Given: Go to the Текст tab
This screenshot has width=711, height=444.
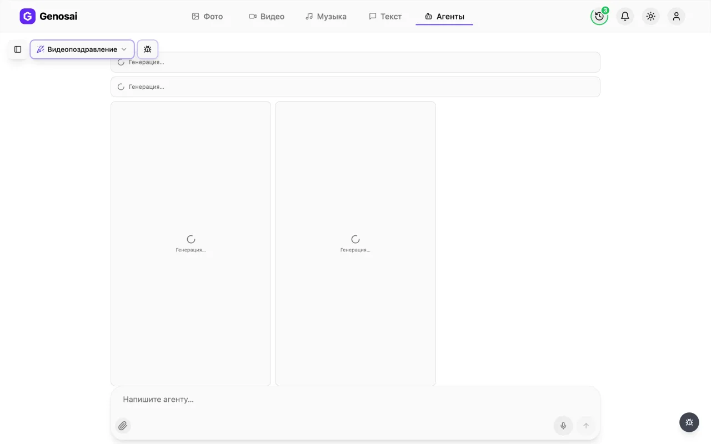Looking at the screenshot, I should click(385, 17).
